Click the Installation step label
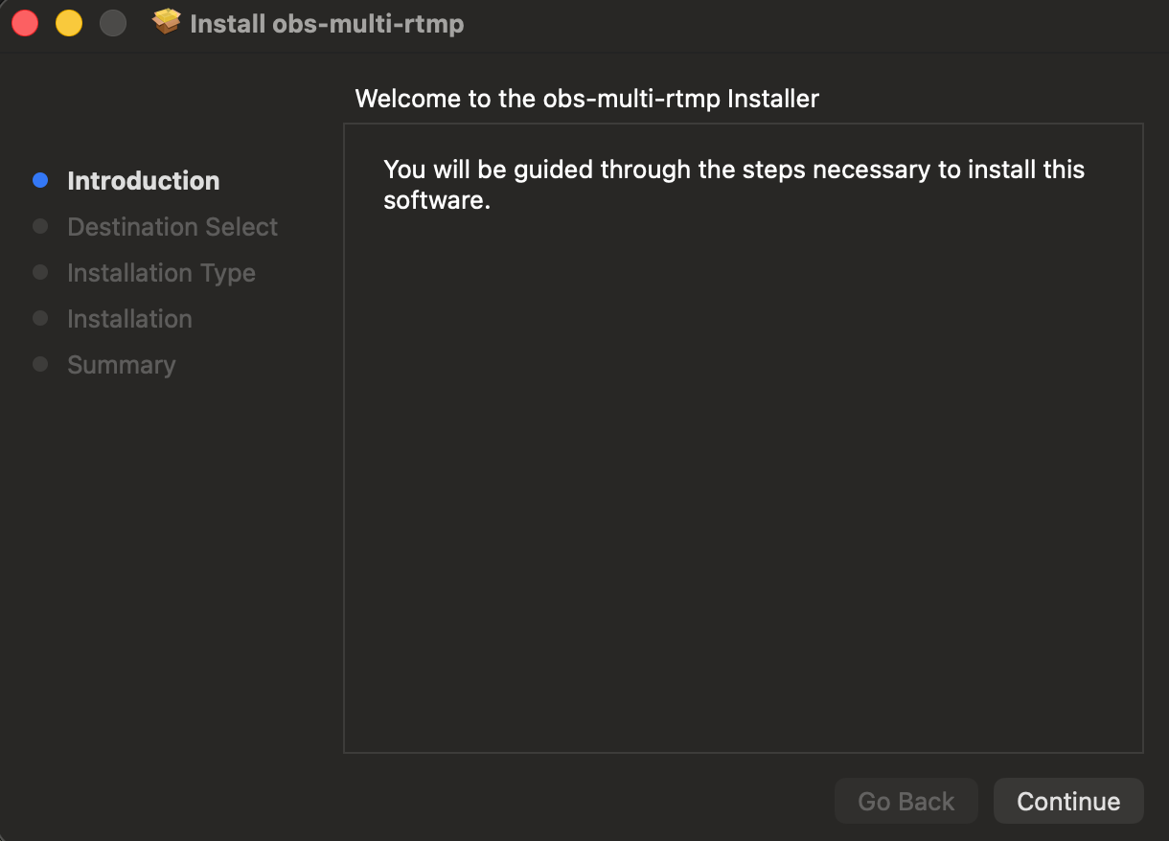The width and height of the screenshot is (1169, 841). click(x=129, y=319)
